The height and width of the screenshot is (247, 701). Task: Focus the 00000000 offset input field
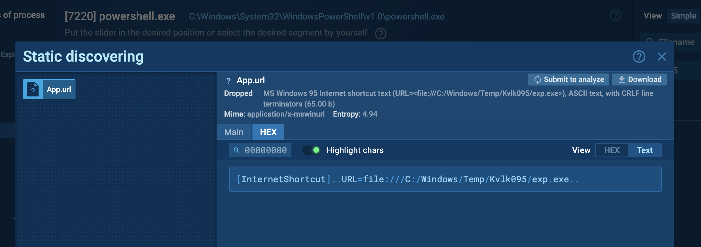tap(266, 150)
